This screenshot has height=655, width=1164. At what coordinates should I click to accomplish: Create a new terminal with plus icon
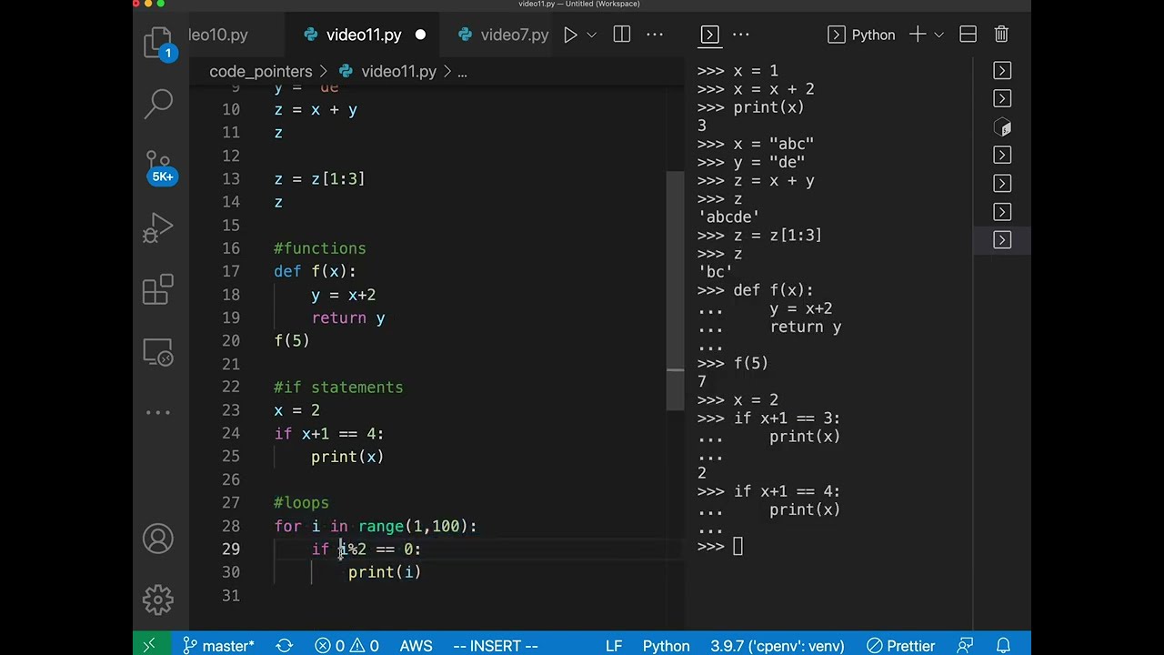pos(918,35)
